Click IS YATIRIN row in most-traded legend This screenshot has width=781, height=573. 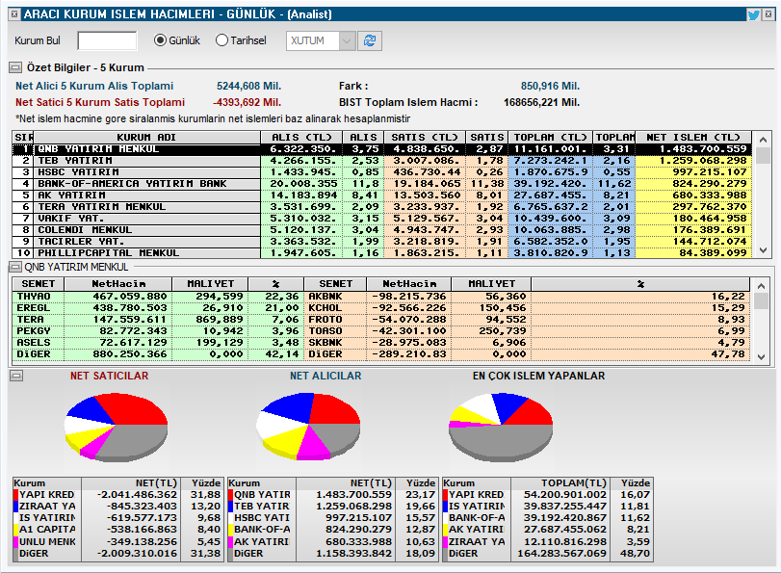pyautogui.click(x=547, y=507)
